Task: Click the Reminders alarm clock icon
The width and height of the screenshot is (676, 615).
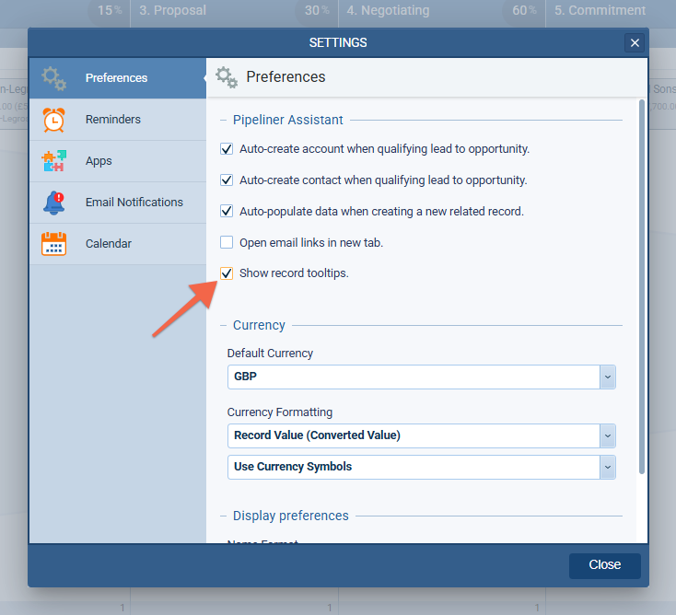Action: coord(54,120)
